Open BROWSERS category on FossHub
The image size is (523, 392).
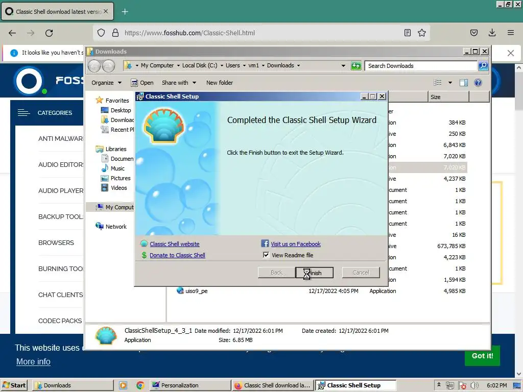[56, 242]
